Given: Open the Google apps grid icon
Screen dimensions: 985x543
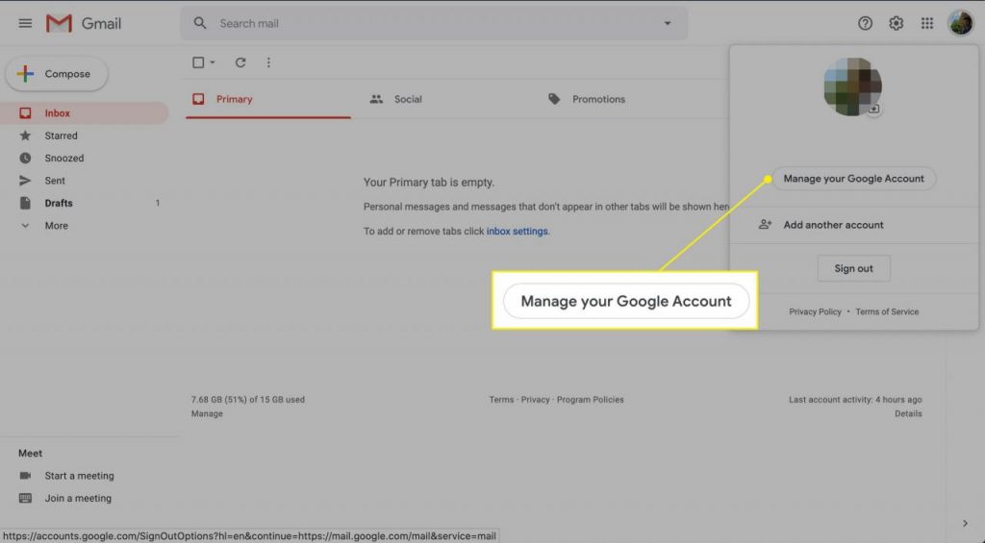Looking at the screenshot, I should pos(927,23).
